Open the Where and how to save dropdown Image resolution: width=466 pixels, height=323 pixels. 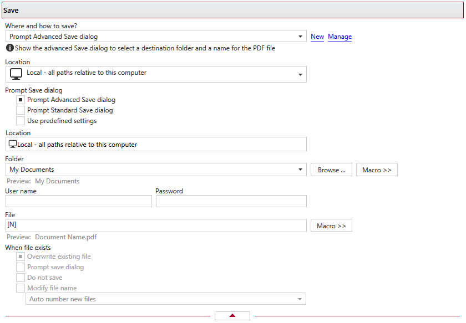156,36
